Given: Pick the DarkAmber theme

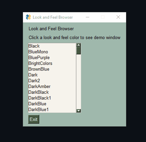Looking at the screenshot, I should (52, 87).
